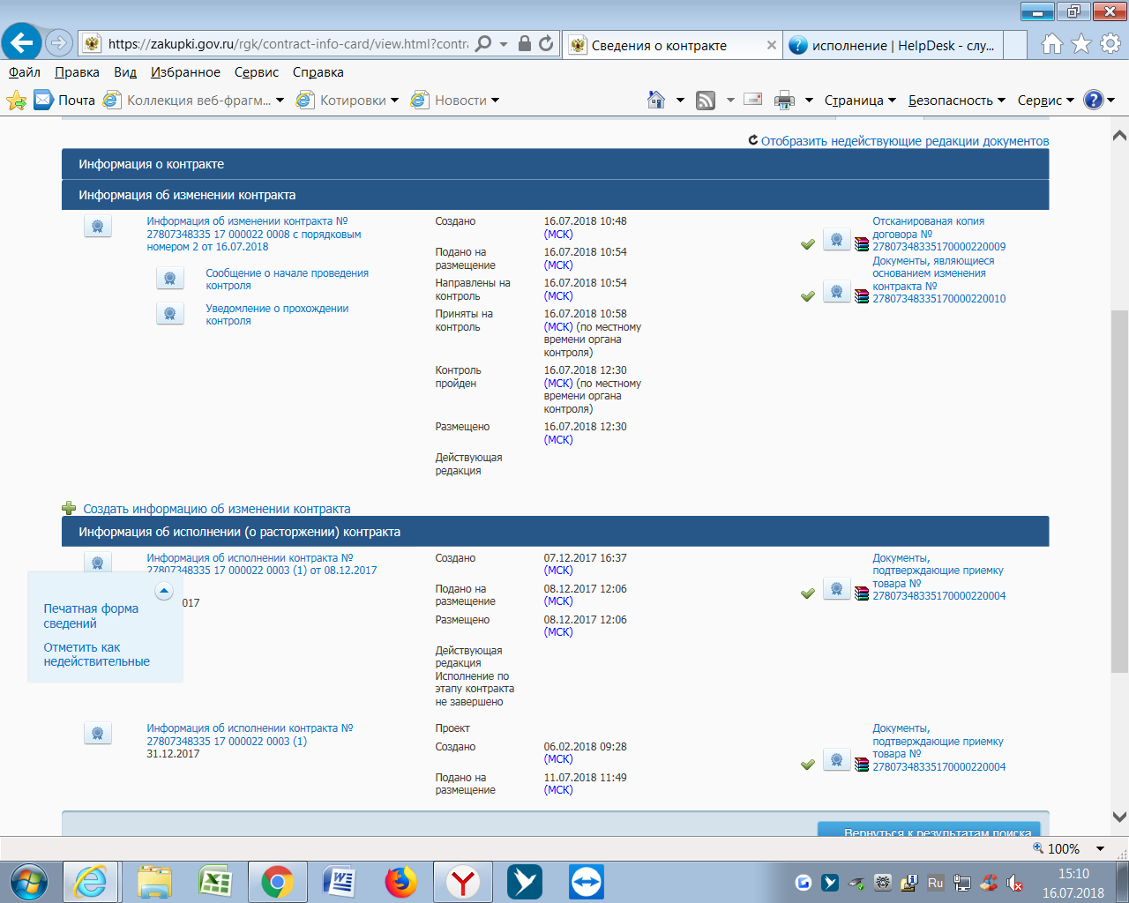Click the browser Forward arrow button
This screenshot has height=903, width=1129.
click(x=59, y=42)
